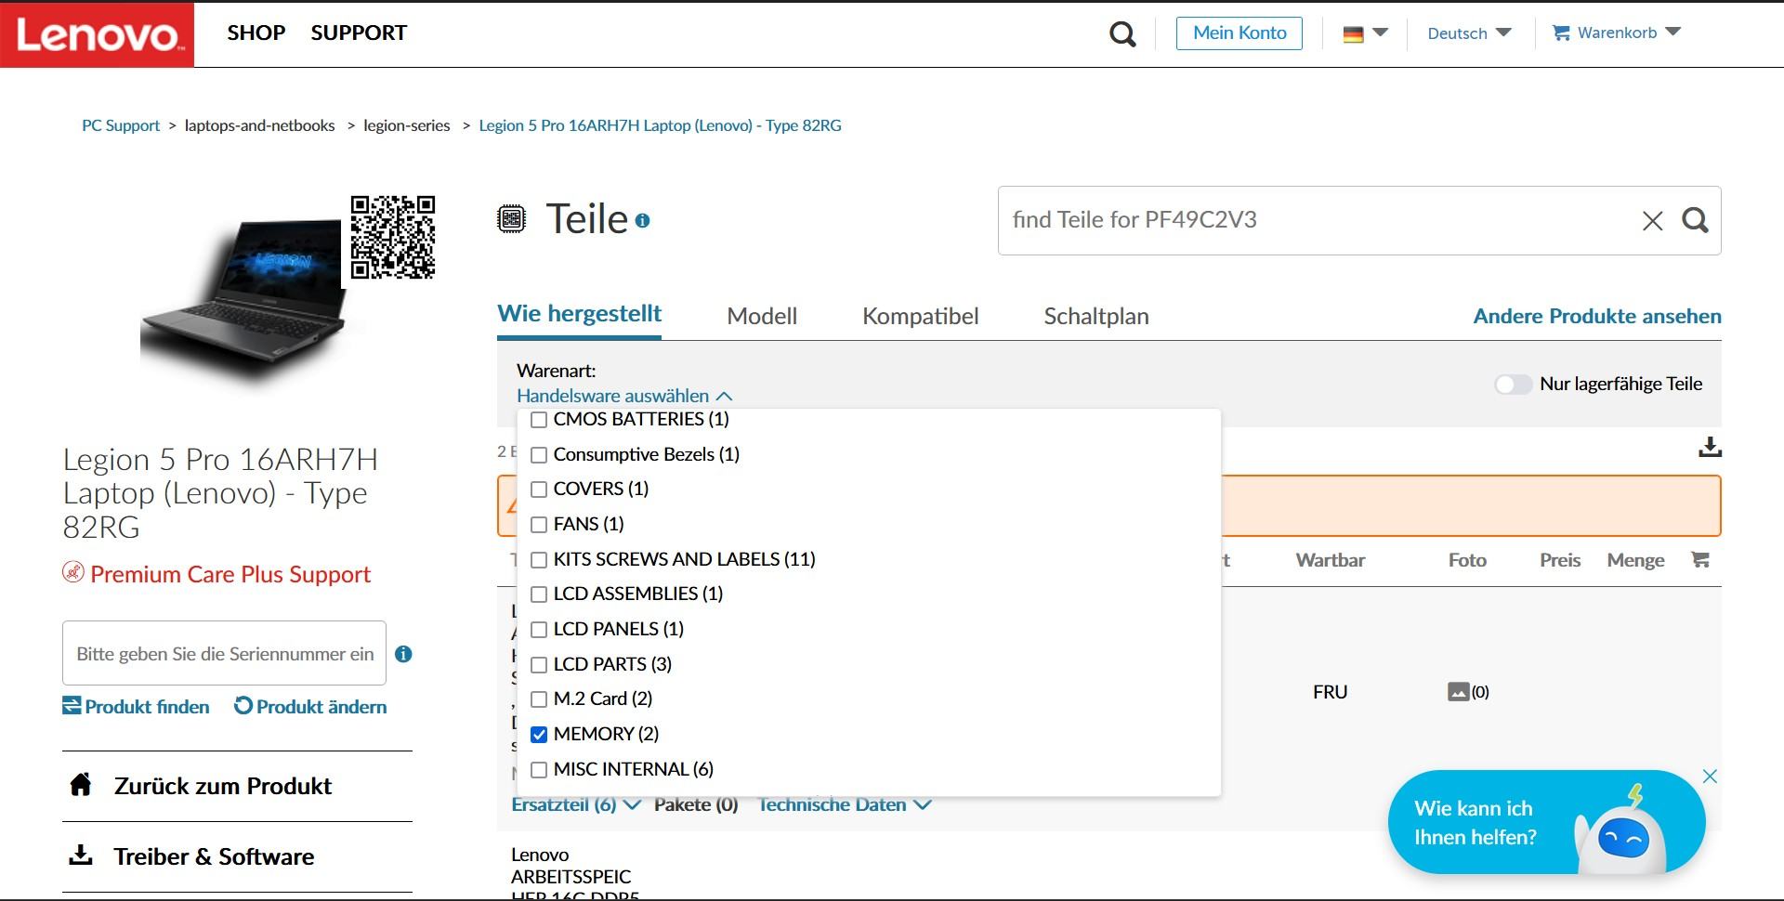Open the Deutsch language dropdown

tap(1469, 33)
